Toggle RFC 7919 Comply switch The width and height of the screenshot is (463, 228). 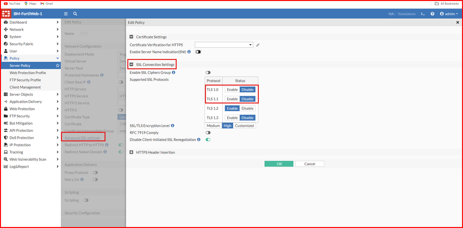[x=208, y=133]
